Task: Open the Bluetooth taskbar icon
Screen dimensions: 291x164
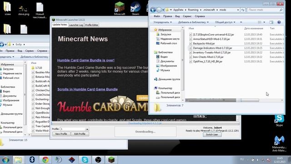Action: tap(32, 160)
